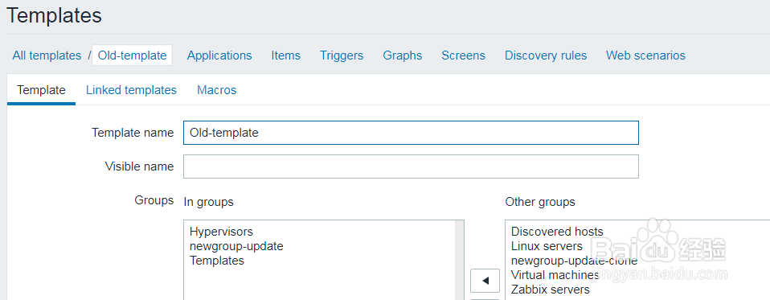Image resolution: width=770 pixels, height=300 pixels.
Task: View the Graphs section
Action: point(402,55)
